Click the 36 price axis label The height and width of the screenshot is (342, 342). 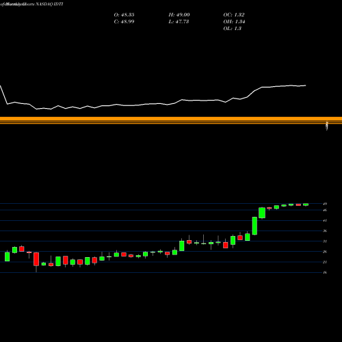pyautogui.click(x=325, y=231)
